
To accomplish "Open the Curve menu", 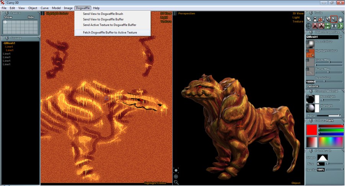I will pos(44,8).
